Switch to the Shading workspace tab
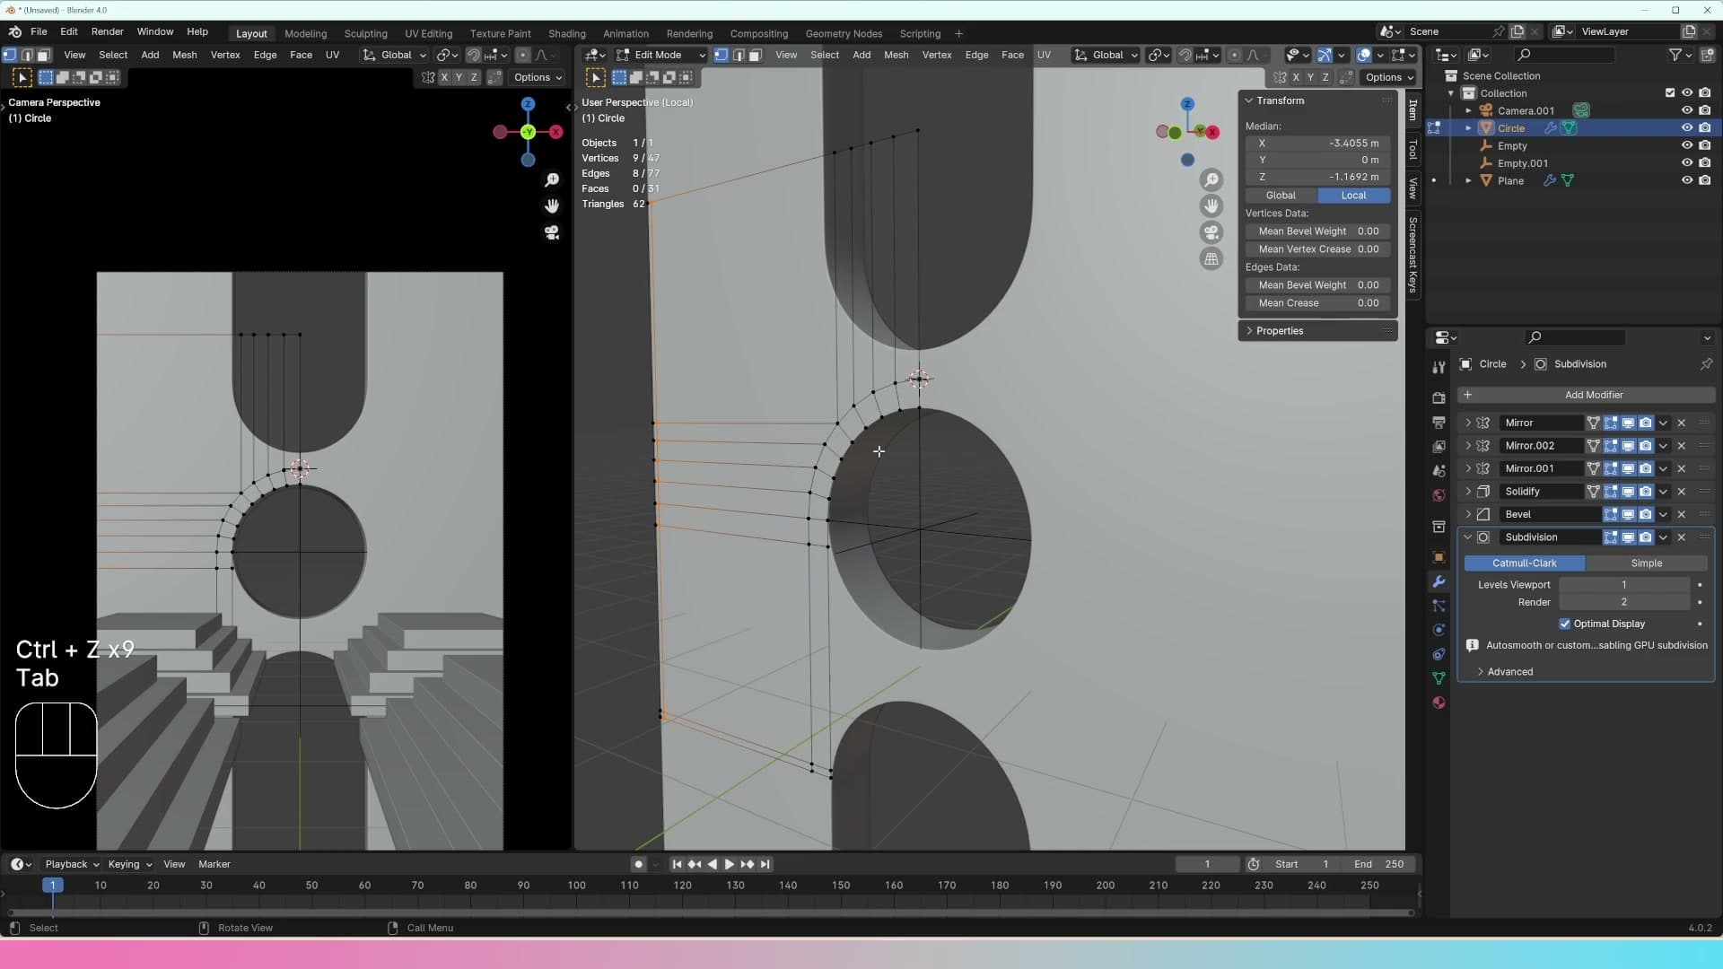Viewport: 1723px width, 969px height. [566, 33]
